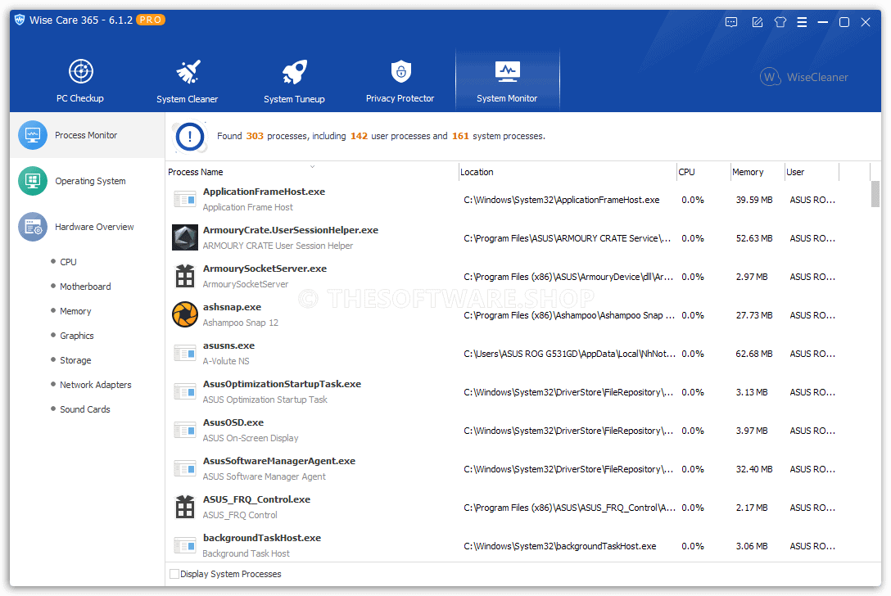Click the Operating System sidebar icon
This screenshot has width=891, height=596.
click(33, 181)
